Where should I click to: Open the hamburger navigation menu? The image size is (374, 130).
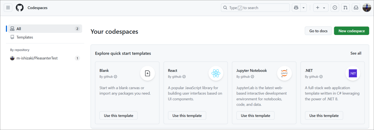[8, 8]
